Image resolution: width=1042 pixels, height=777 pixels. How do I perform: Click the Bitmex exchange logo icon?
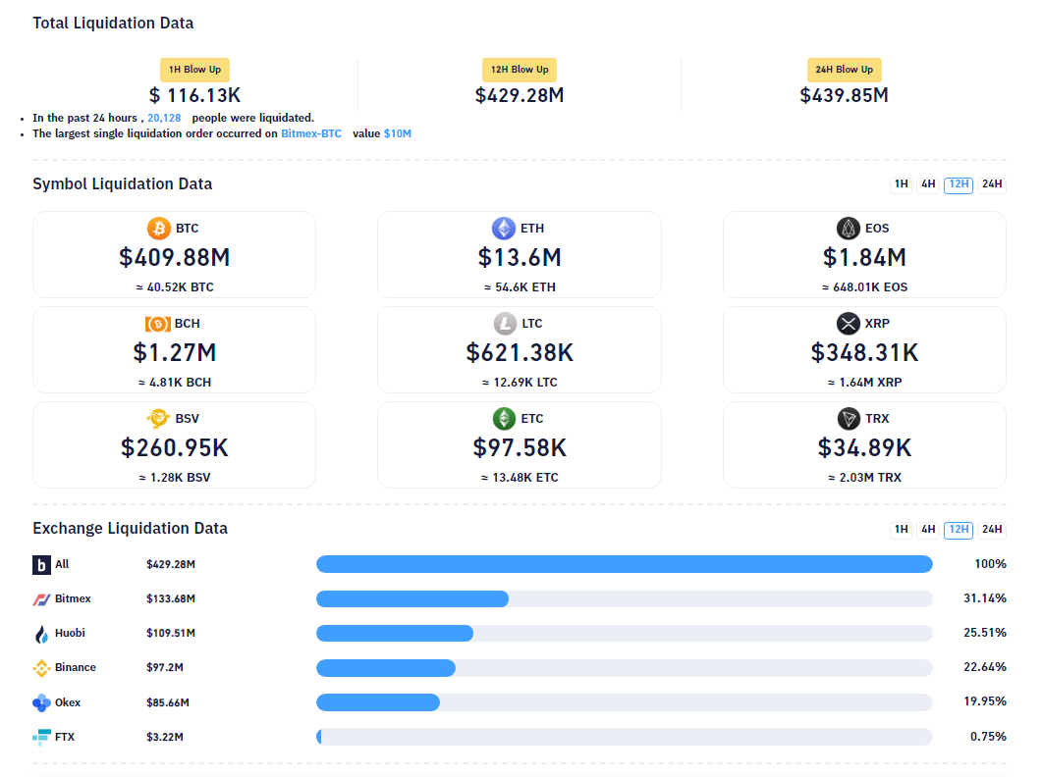41,598
